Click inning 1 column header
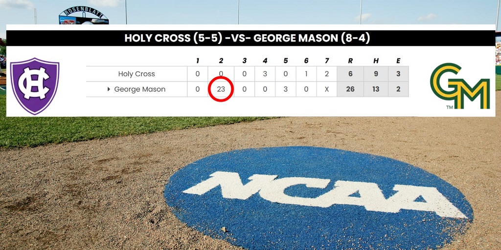 [x=198, y=61]
